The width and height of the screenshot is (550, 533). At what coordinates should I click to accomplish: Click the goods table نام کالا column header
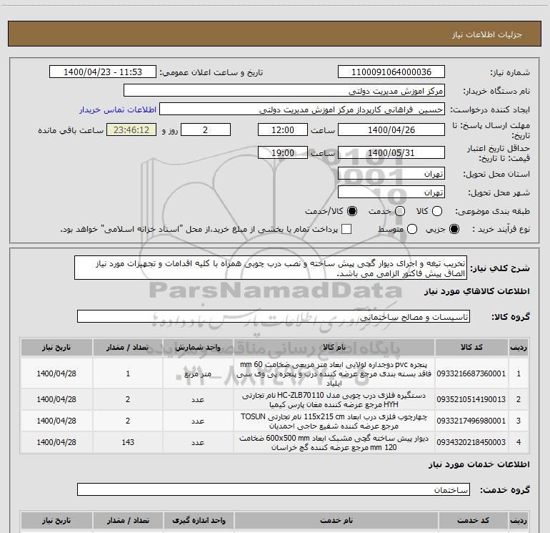[334, 347]
